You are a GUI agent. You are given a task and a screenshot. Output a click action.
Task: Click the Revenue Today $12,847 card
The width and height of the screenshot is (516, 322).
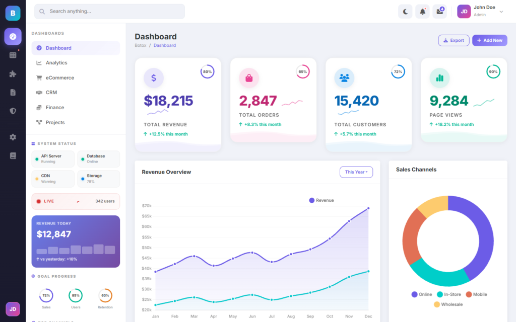76,242
